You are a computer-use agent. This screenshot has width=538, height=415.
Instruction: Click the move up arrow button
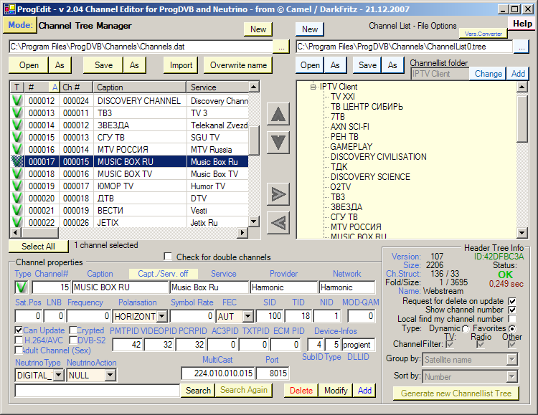[x=278, y=115]
